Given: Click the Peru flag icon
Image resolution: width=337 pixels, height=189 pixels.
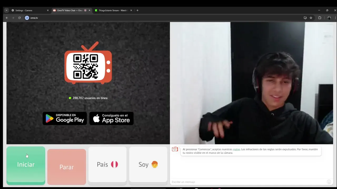Looking at the screenshot, I should pyautogui.click(x=114, y=164).
